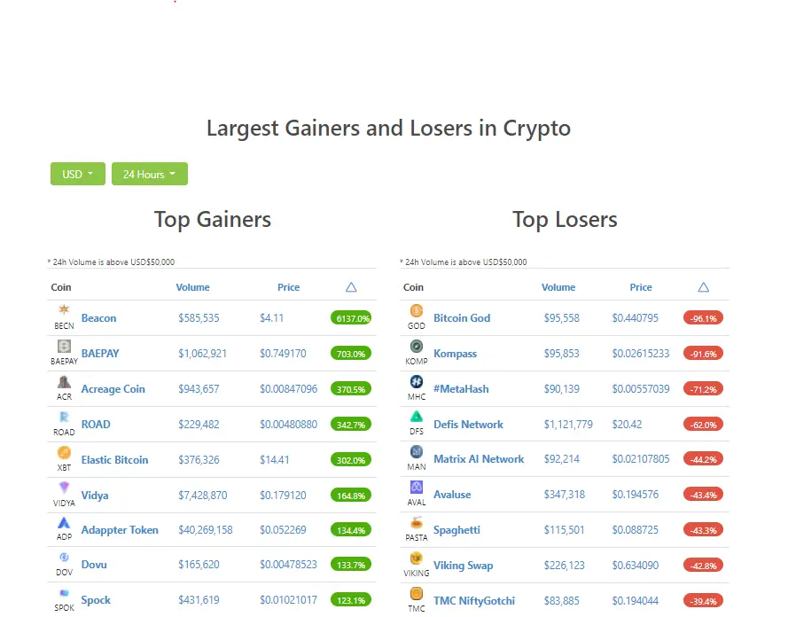
Task: Sort Top Losers by change triangle
Action: tap(703, 287)
